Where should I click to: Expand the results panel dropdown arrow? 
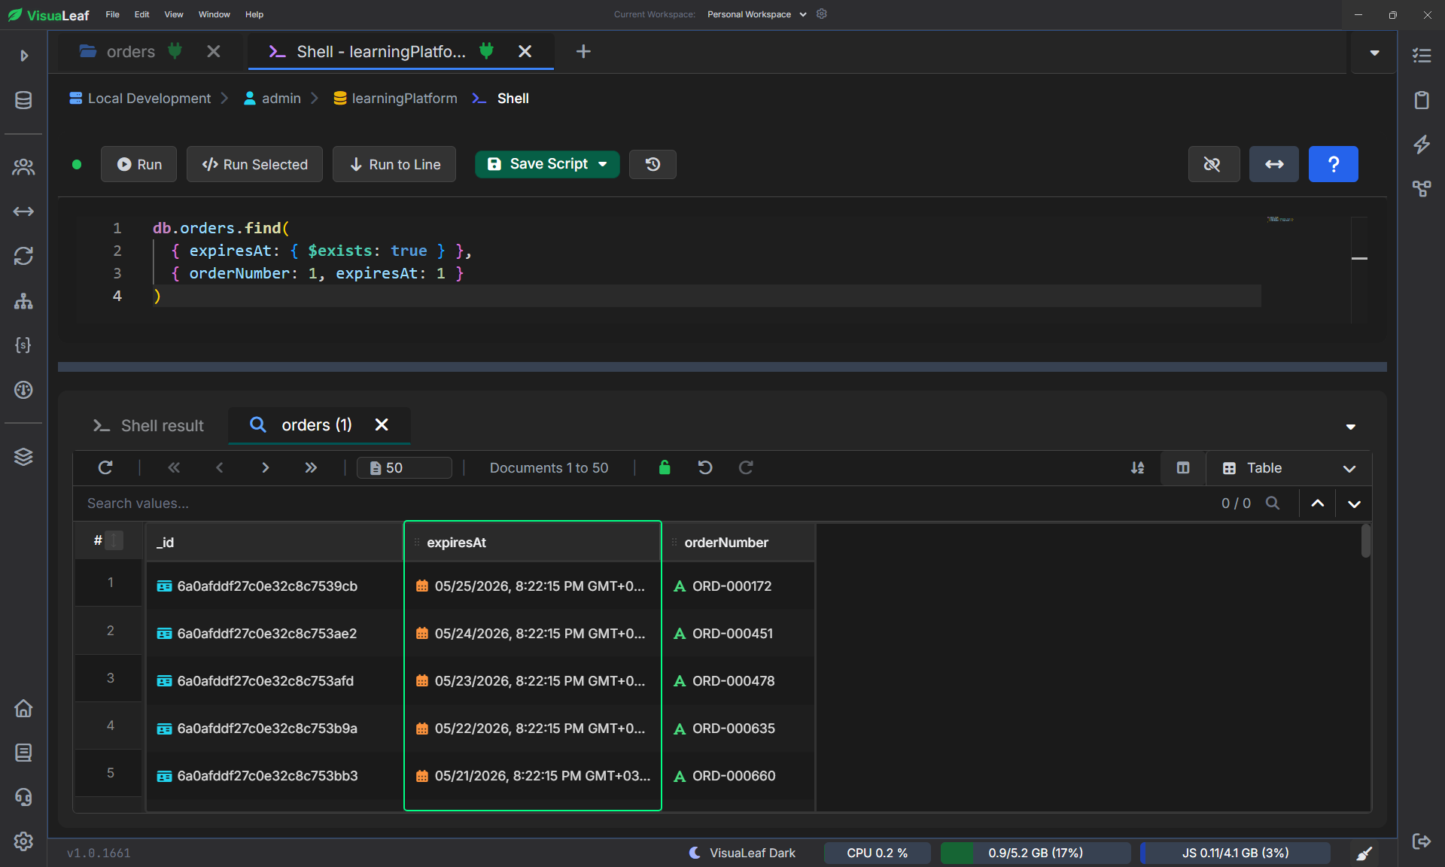click(x=1350, y=427)
